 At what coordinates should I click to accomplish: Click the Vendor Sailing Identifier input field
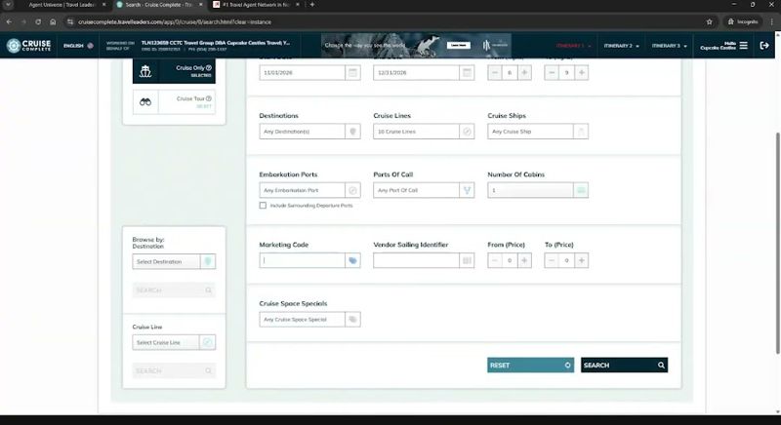click(x=417, y=260)
